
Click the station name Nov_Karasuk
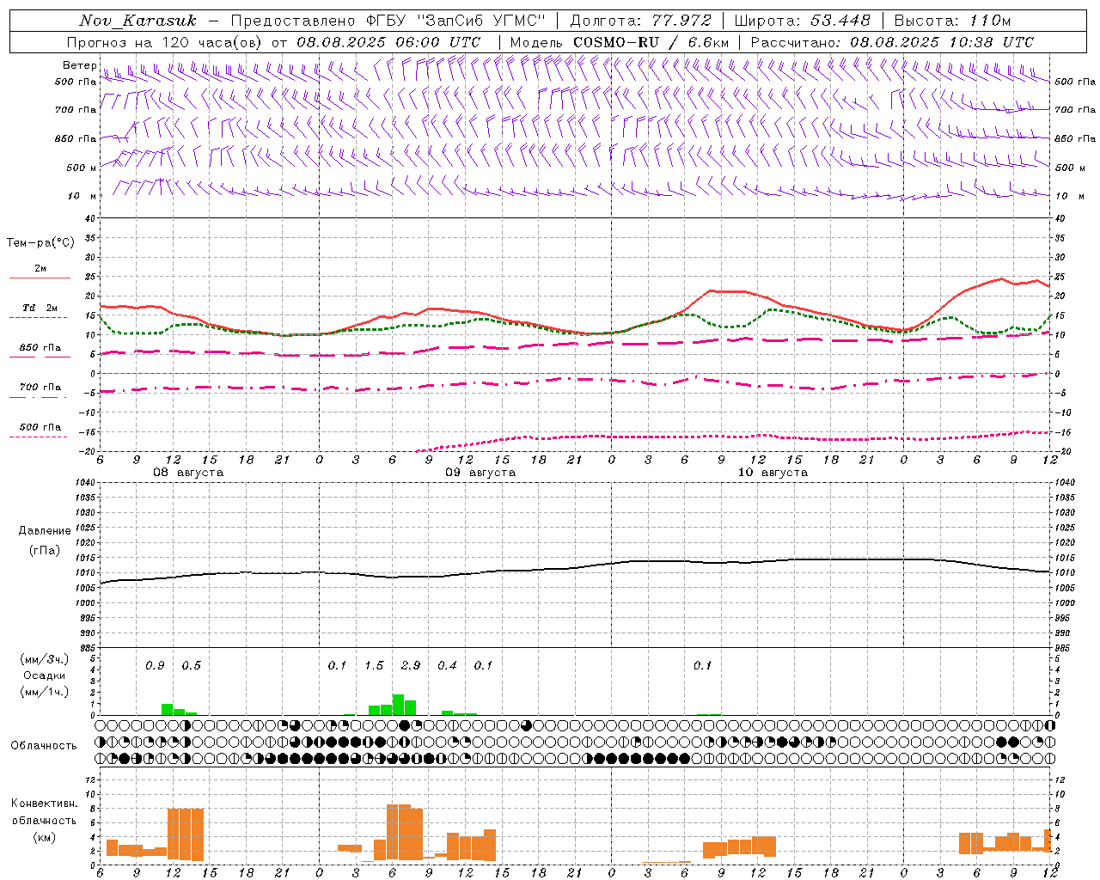coord(137,21)
